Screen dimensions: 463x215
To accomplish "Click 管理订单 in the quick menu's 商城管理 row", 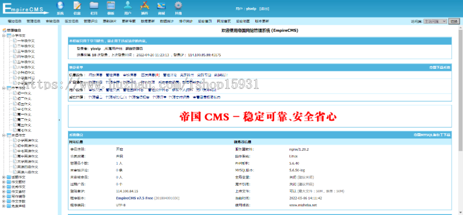I will (159, 97).
